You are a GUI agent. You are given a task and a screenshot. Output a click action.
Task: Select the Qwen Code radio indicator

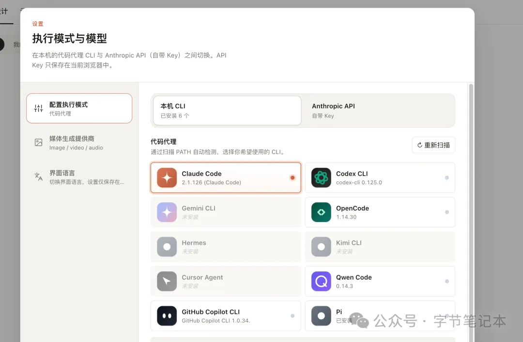coord(447,282)
